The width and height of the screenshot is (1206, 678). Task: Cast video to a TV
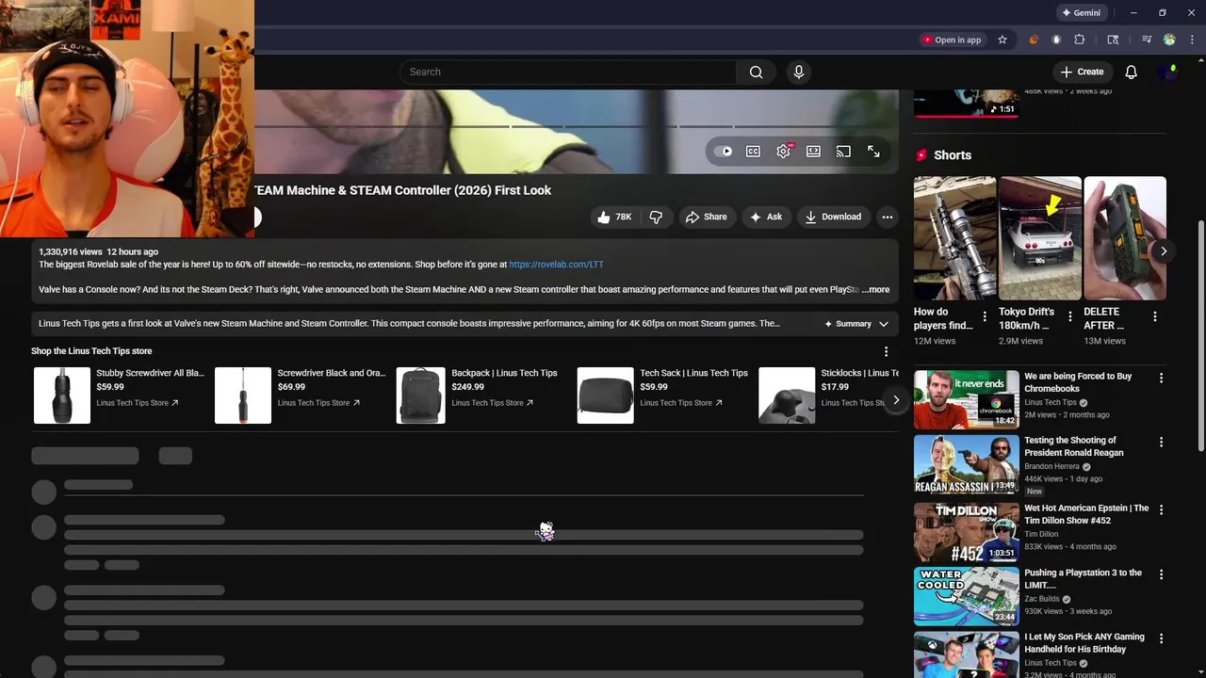(843, 152)
